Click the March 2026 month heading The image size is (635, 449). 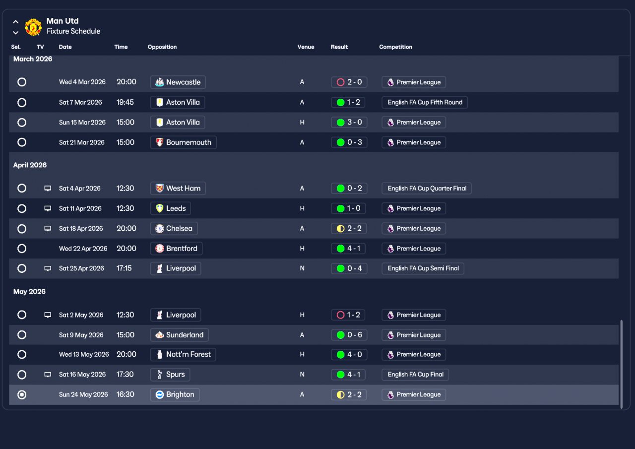[x=33, y=59]
